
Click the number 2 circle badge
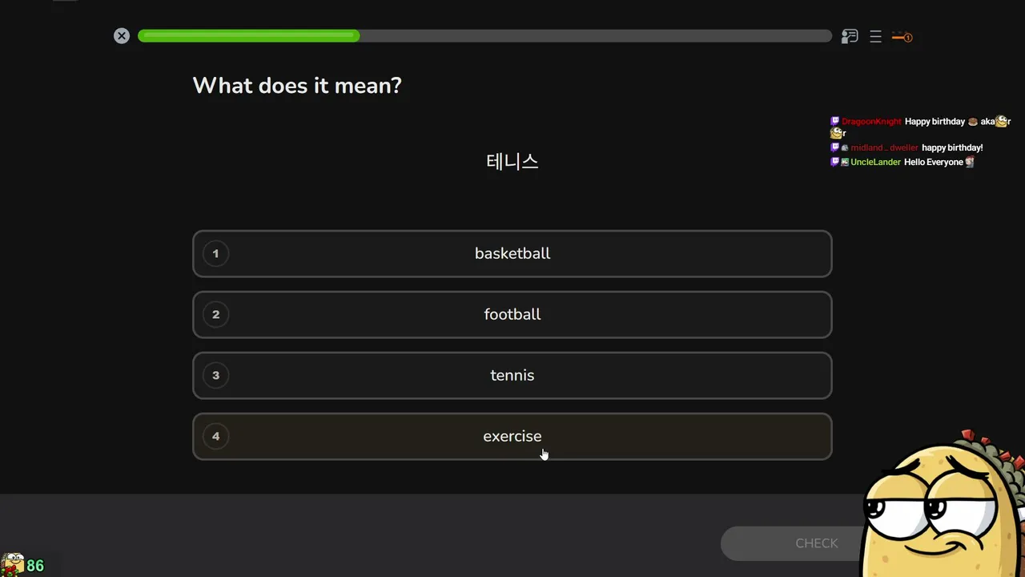tap(215, 315)
